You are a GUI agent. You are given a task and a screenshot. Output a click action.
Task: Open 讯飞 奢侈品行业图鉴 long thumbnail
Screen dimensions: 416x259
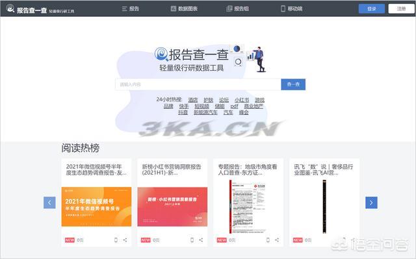pos(324,206)
